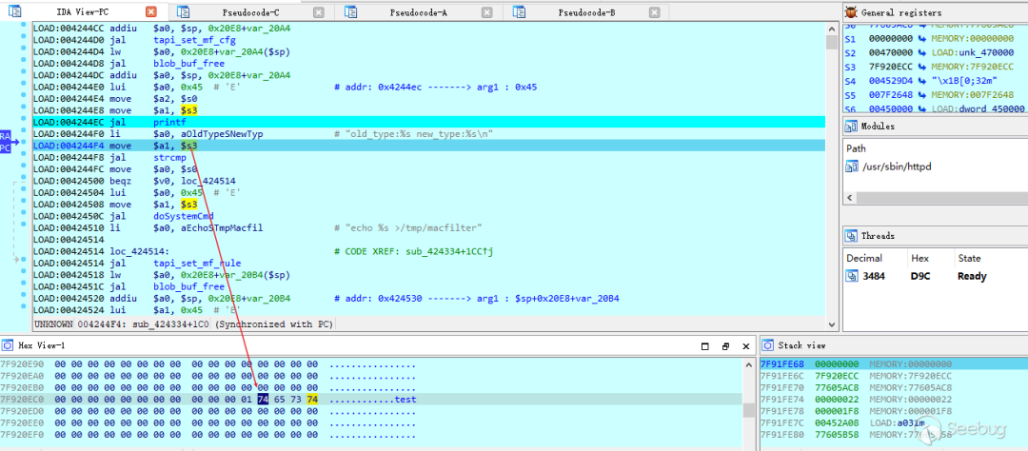Click the 'test' ASCII text in hex view
1028x451 pixels.
(405, 400)
